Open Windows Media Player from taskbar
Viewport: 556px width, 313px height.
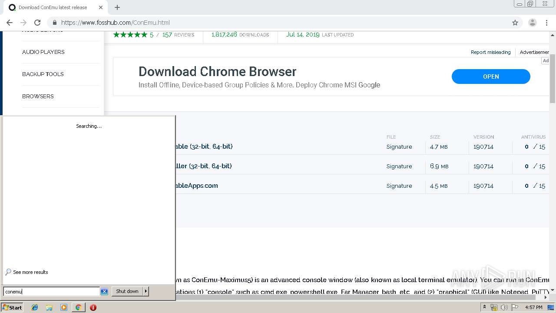64,307
